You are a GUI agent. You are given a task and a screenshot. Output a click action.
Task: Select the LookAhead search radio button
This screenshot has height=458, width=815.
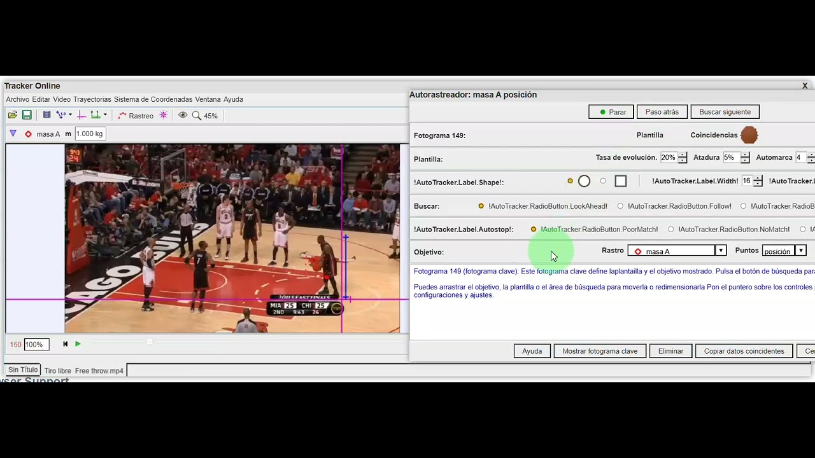click(481, 206)
